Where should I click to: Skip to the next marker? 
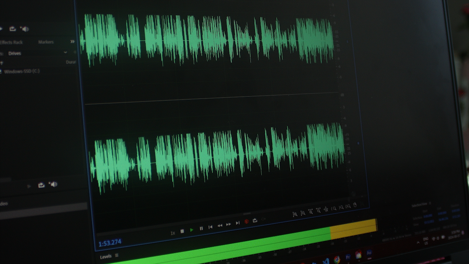237,223
